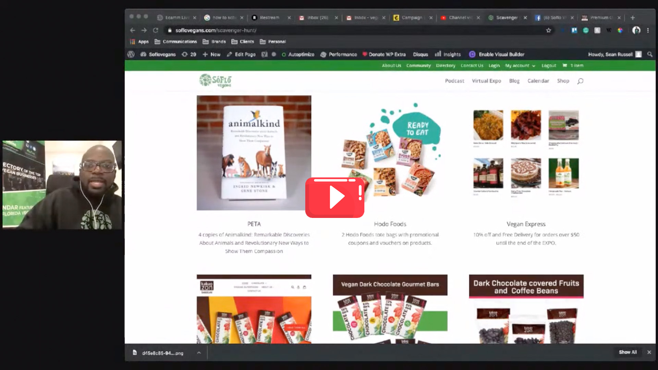The height and width of the screenshot is (370, 658).
Task: Click the Vegan Express products image
Action: pos(526,153)
